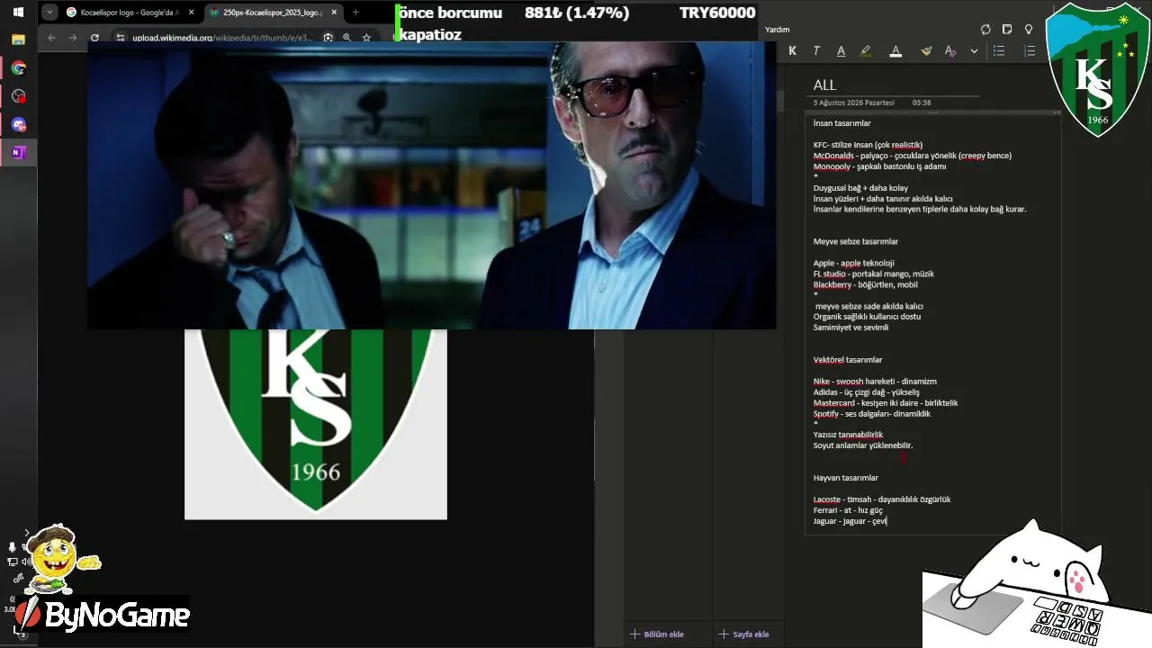This screenshot has height=648, width=1152.
Task: Click the Monopoly şapkalı bastonlu line
Action: [879, 166]
